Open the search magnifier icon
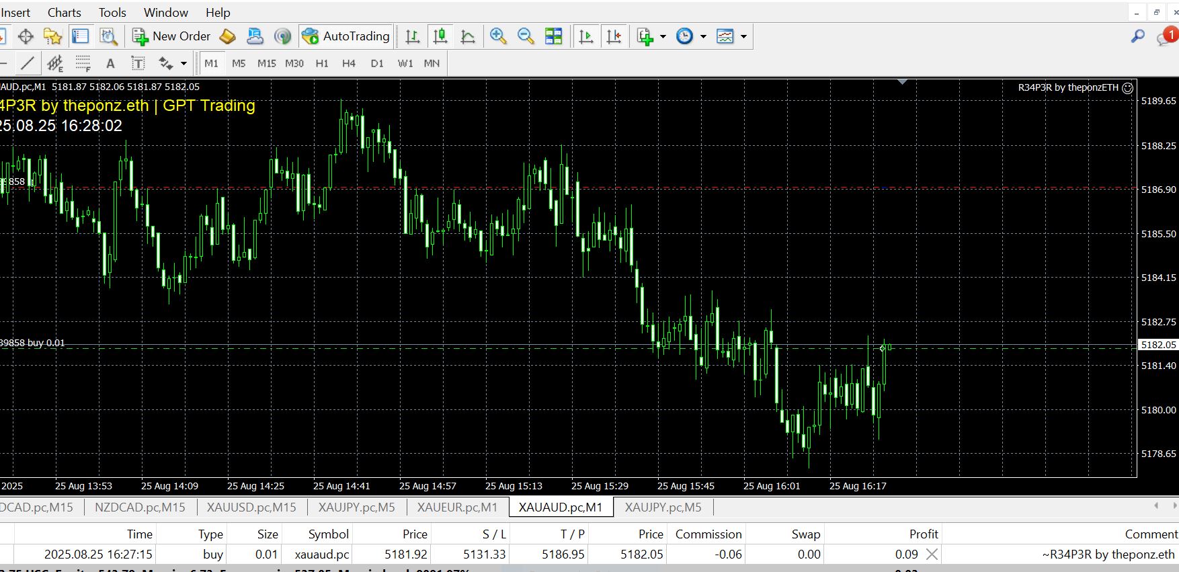 point(1137,36)
